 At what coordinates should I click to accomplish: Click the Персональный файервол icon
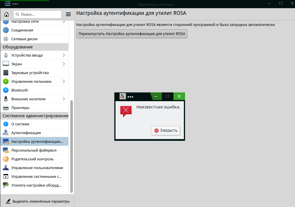pyautogui.click(x=6, y=150)
